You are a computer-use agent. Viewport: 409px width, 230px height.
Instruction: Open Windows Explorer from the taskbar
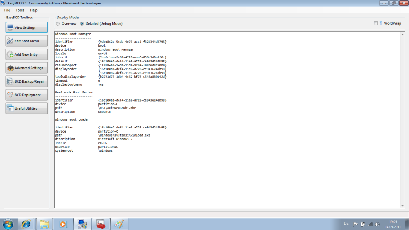click(x=44, y=224)
